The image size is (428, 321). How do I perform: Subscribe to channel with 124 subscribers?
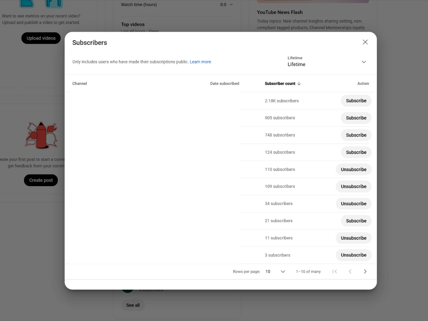pos(356,152)
